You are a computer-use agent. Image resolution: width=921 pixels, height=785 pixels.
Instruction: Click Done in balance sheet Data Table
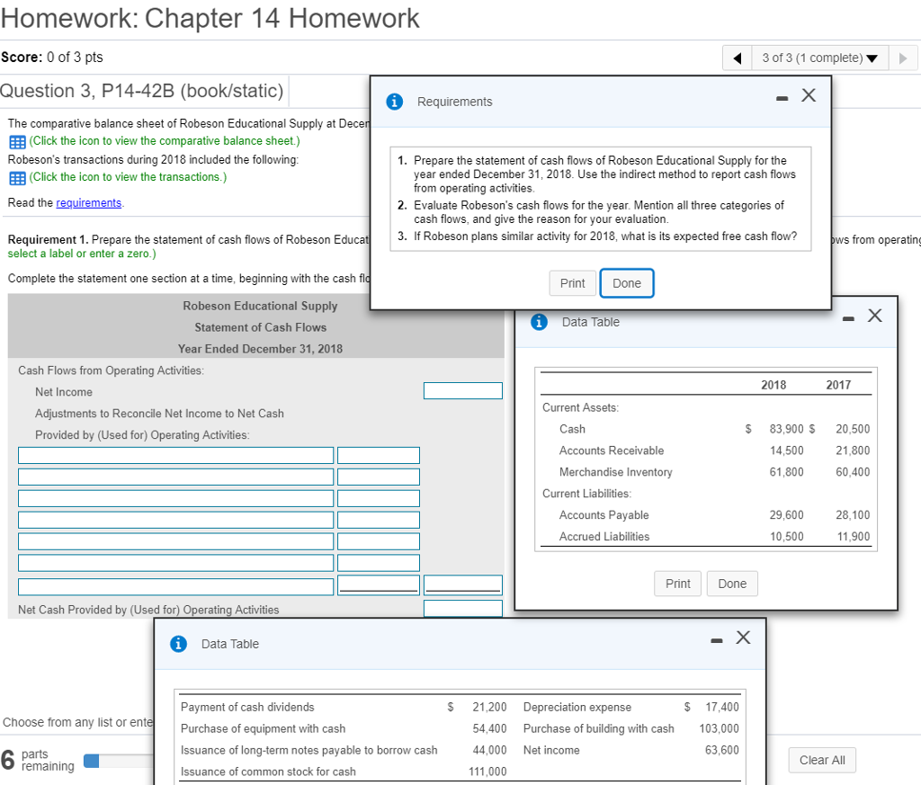pos(732,584)
